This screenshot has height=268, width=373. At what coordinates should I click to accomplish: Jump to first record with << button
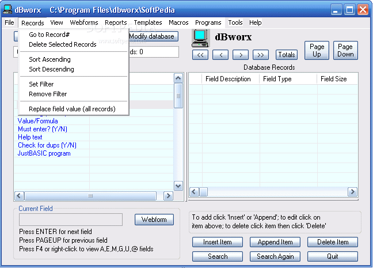pyautogui.click(x=200, y=55)
